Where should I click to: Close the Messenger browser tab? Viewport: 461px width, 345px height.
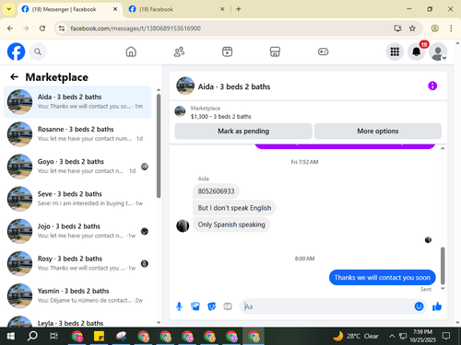[x=115, y=9]
